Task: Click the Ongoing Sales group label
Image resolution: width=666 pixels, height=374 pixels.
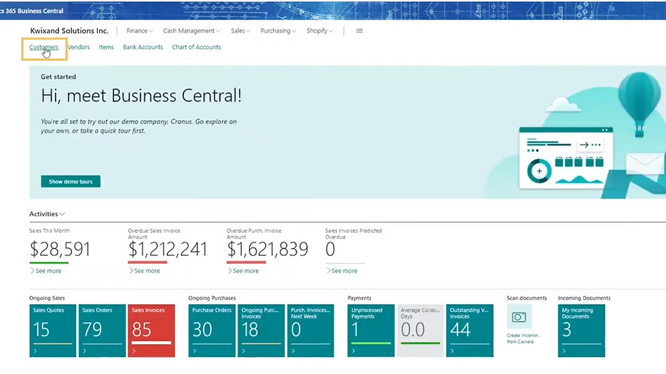Action: tap(47, 298)
